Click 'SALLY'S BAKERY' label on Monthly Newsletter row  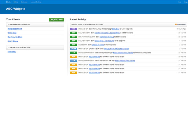(84, 33)
